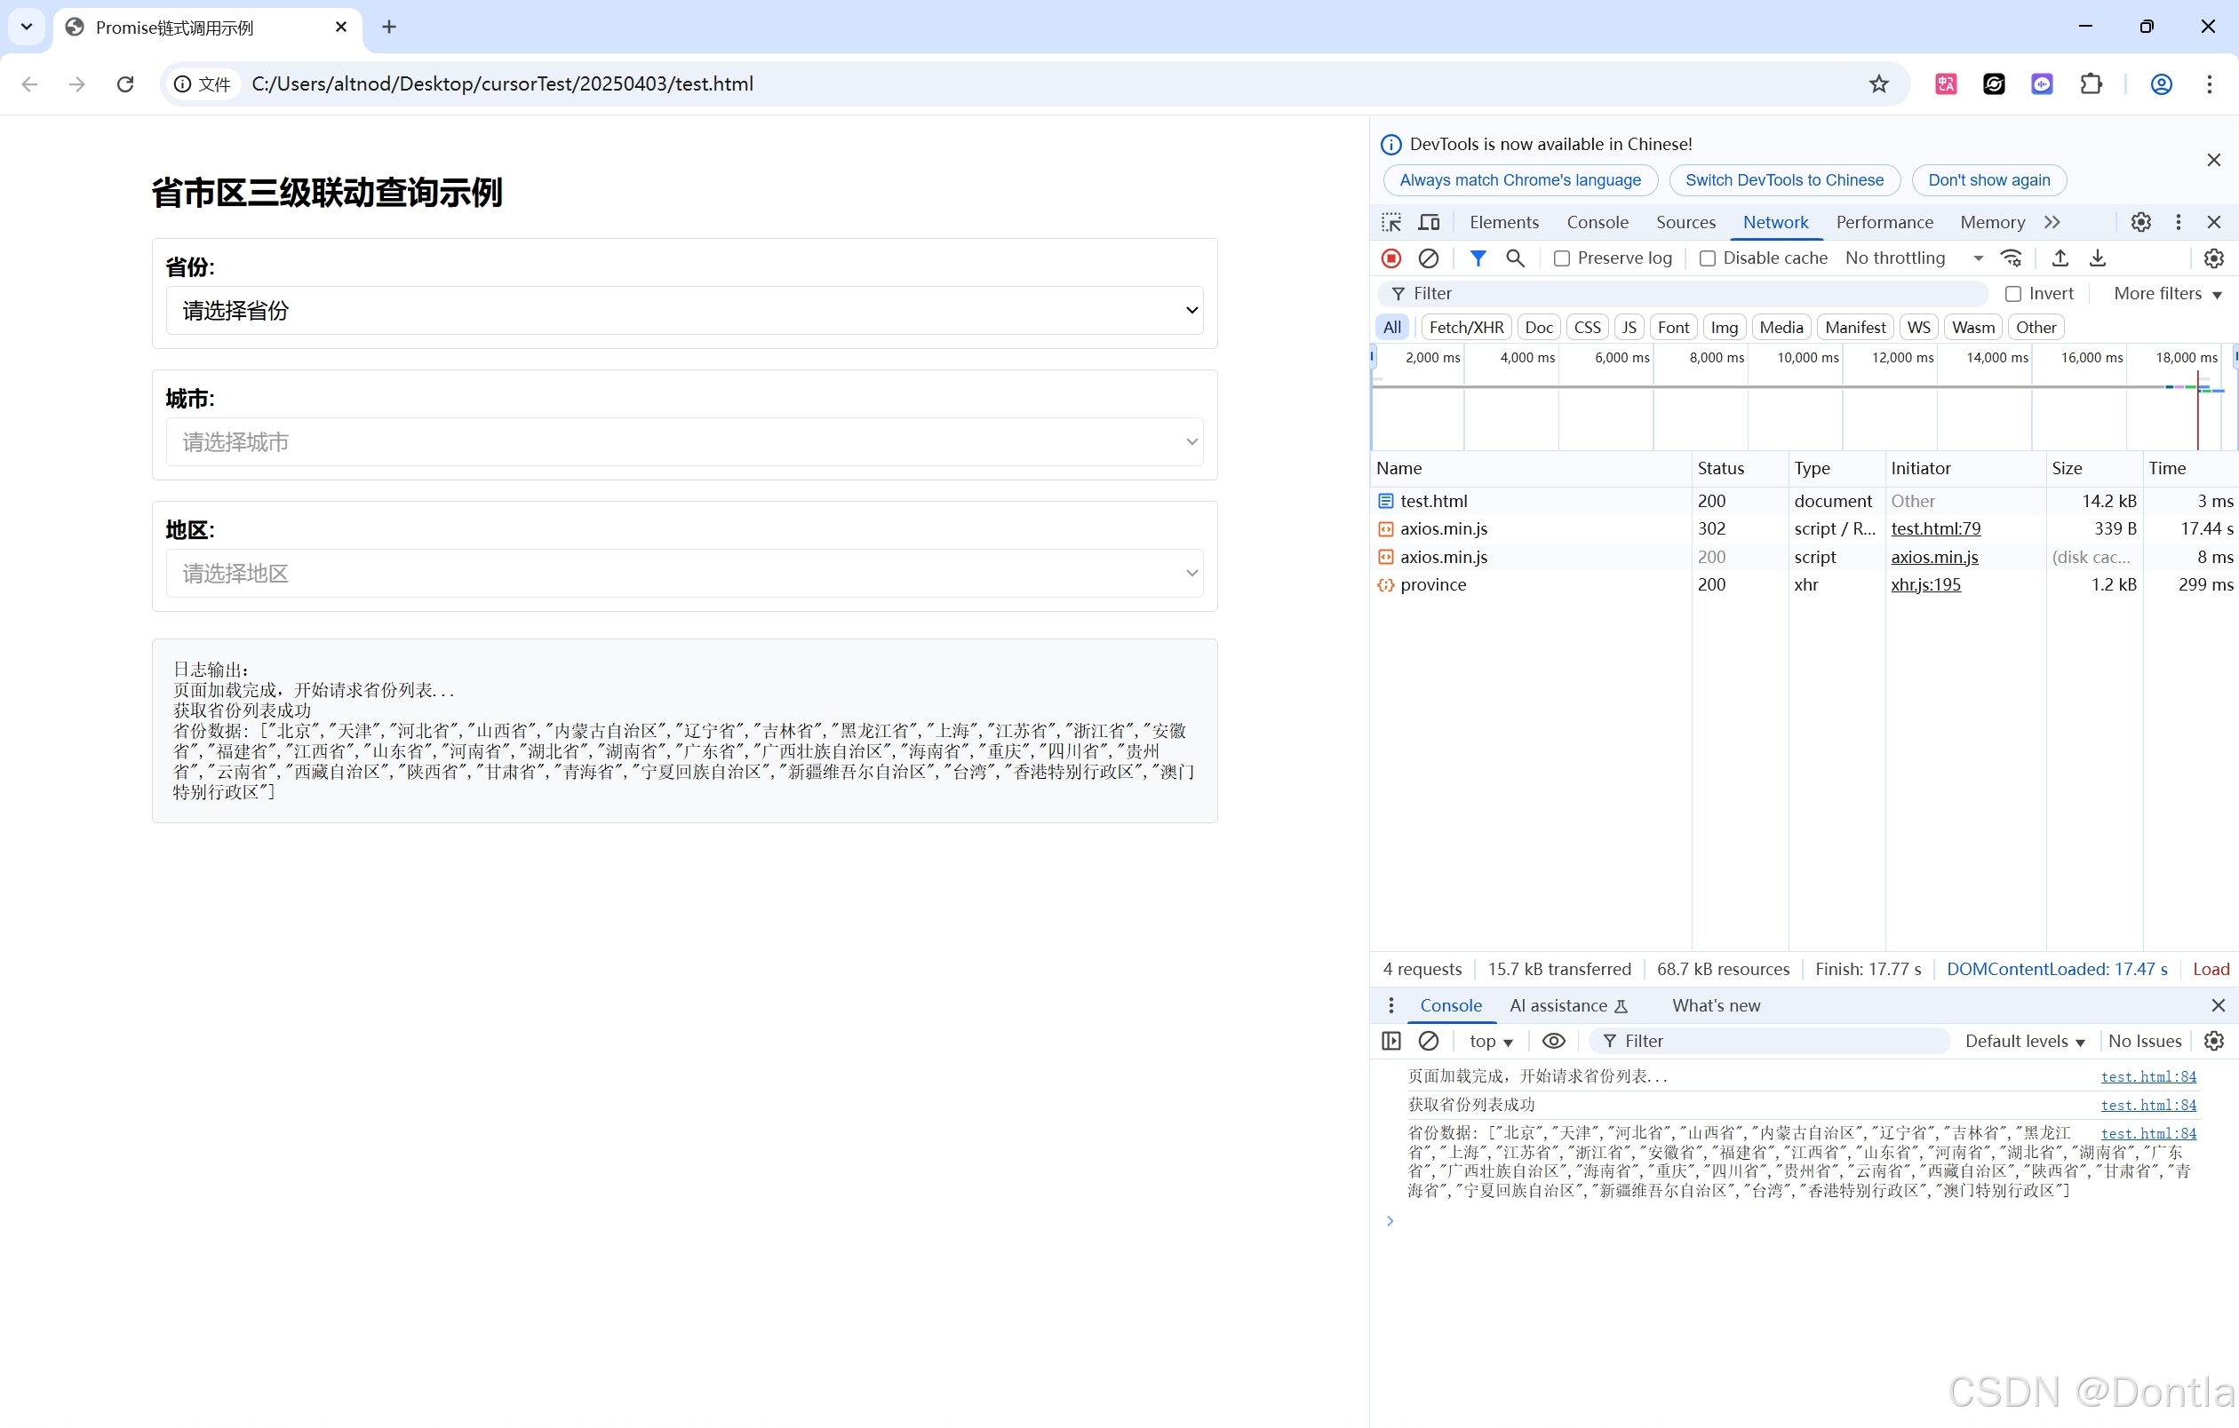This screenshot has height=1428, width=2239.
Task: Open the network conditions wifi icon
Action: pyautogui.click(x=2012, y=258)
